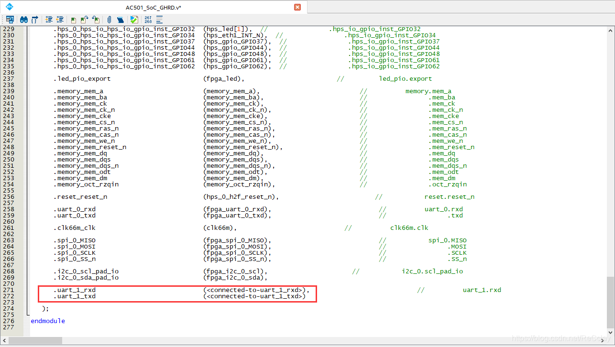Click the spi_0.MISO comment
615x347 pixels.
(x=448, y=240)
